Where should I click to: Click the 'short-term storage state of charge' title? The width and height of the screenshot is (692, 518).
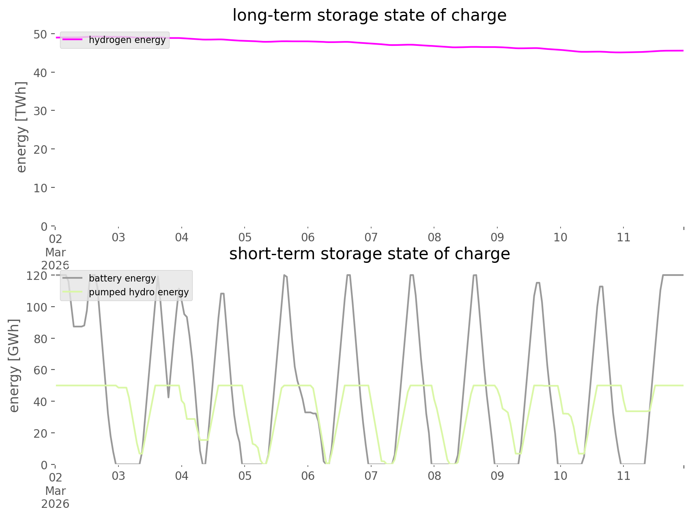(369, 254)
